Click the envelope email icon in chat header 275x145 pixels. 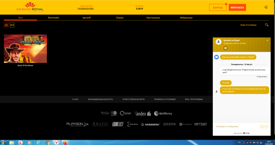coord(226,48)
